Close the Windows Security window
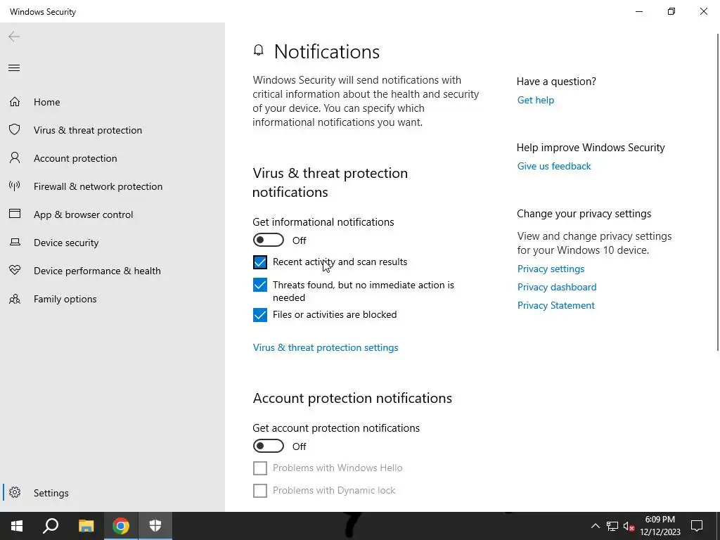Viewport: 720px width, 540px height. (703, 11)
